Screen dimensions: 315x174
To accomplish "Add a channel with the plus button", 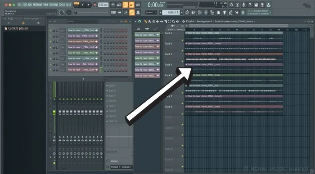I will pos(83,79).
